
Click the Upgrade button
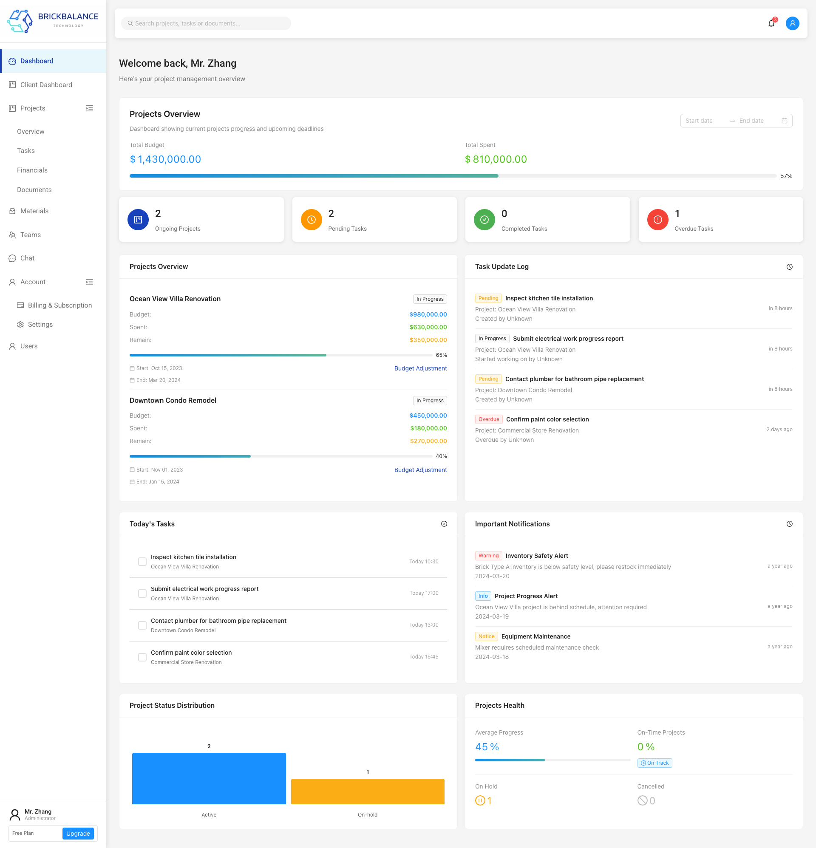[78, 833]
